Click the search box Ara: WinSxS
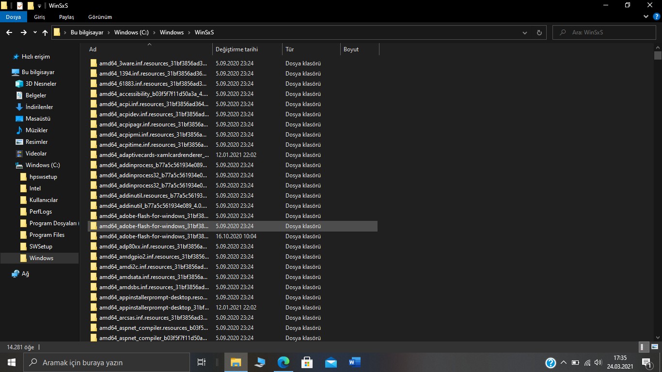Image resolution: width=662 pixels, height=372 pixels. click(605, 32)
